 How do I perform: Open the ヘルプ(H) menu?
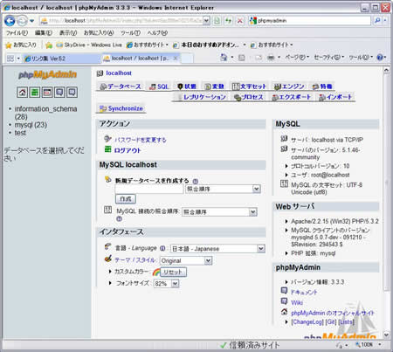point(157,33)
